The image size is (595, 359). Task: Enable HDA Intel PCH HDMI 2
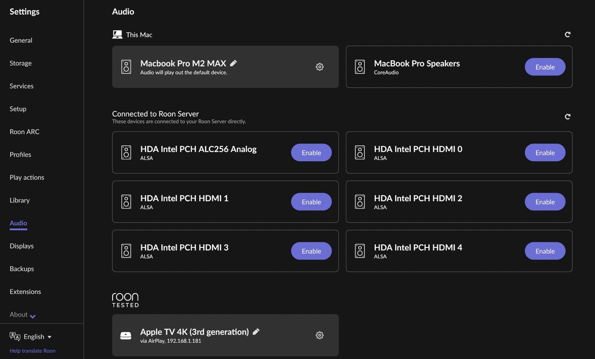[x=545, y=202]
